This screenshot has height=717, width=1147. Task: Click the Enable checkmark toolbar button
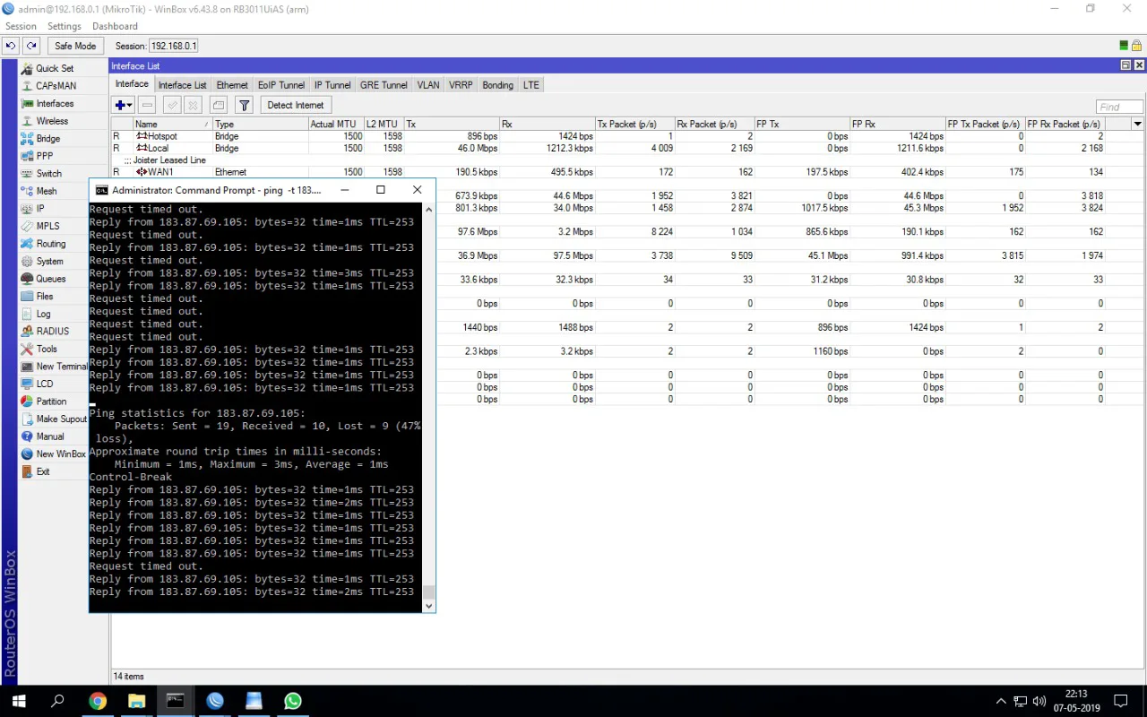(173, 105)
